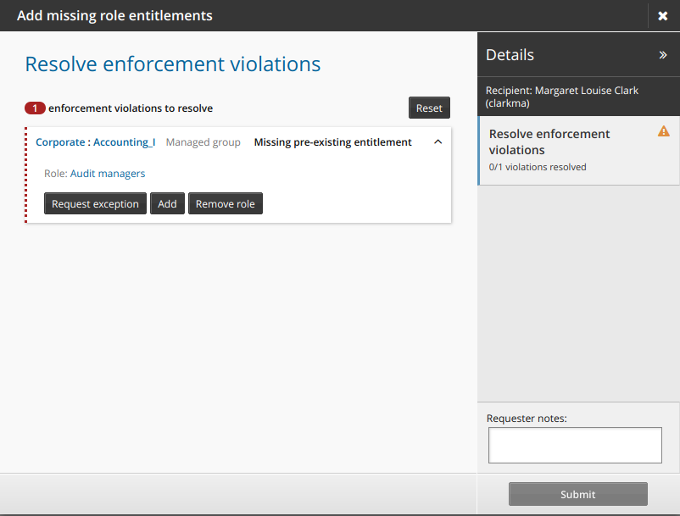The image size is (680, 516).
Task: Click the red violations count badge
Action: click(x=34, y=108)
